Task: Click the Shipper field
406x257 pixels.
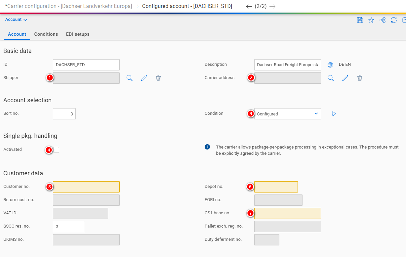Action: [86, 78]
